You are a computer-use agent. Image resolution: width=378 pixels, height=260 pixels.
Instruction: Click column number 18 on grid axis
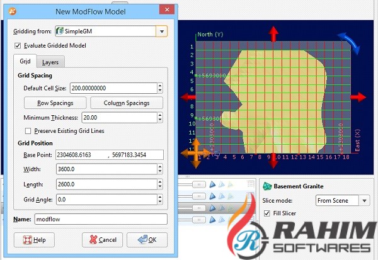[x=346, y=157]
